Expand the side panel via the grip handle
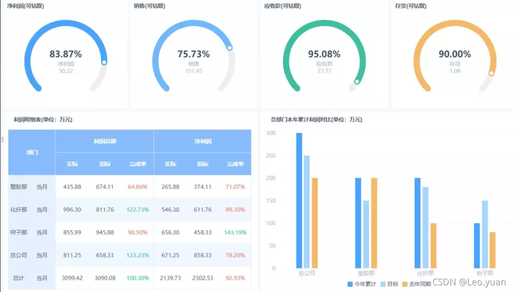This screenshot has height=292, width=513. [2, 139]
